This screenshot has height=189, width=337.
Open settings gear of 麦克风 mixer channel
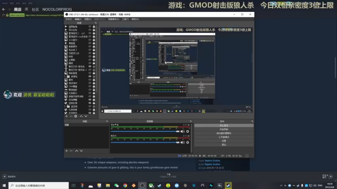(x=187, y=142)
